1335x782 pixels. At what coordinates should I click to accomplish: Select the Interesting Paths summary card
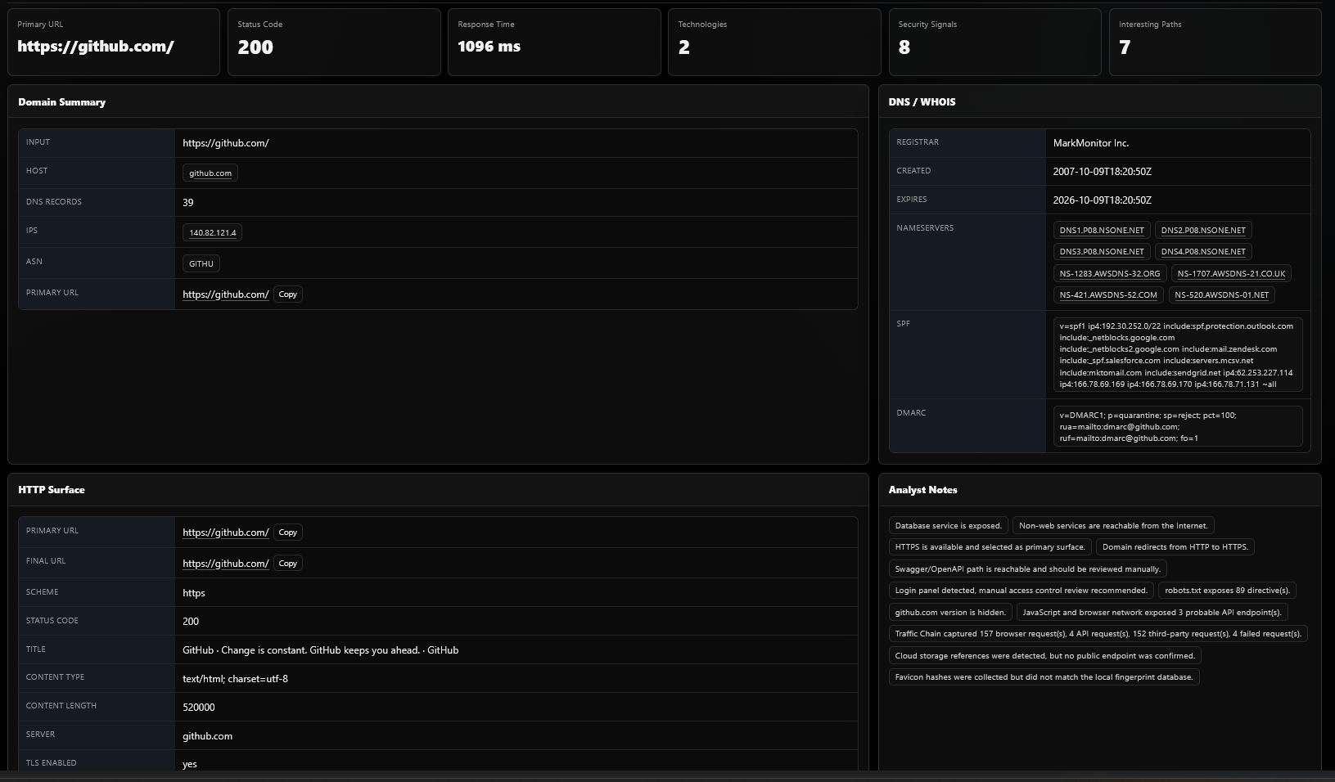coord(1215,42)
